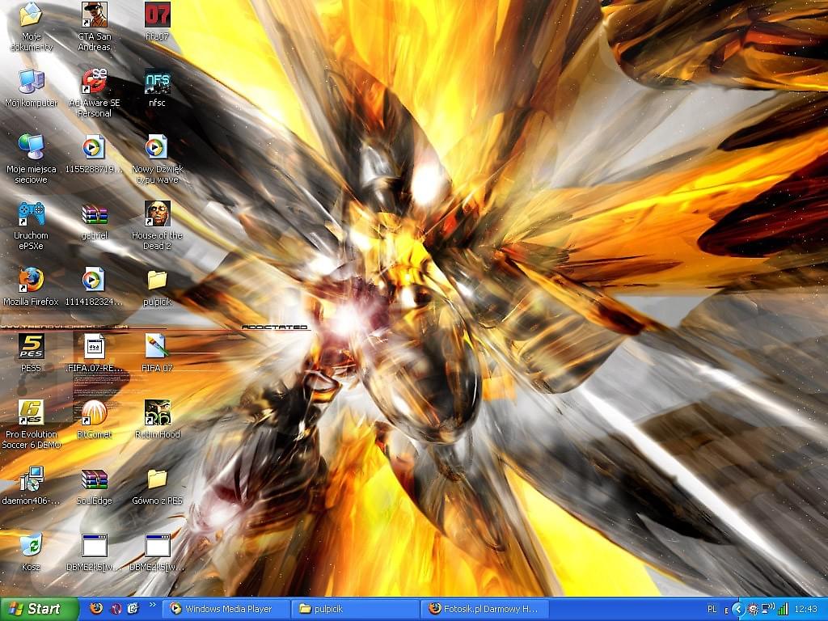Open the Moje dokumenty desktop folder
828x621 pixels.
(32, 27)
